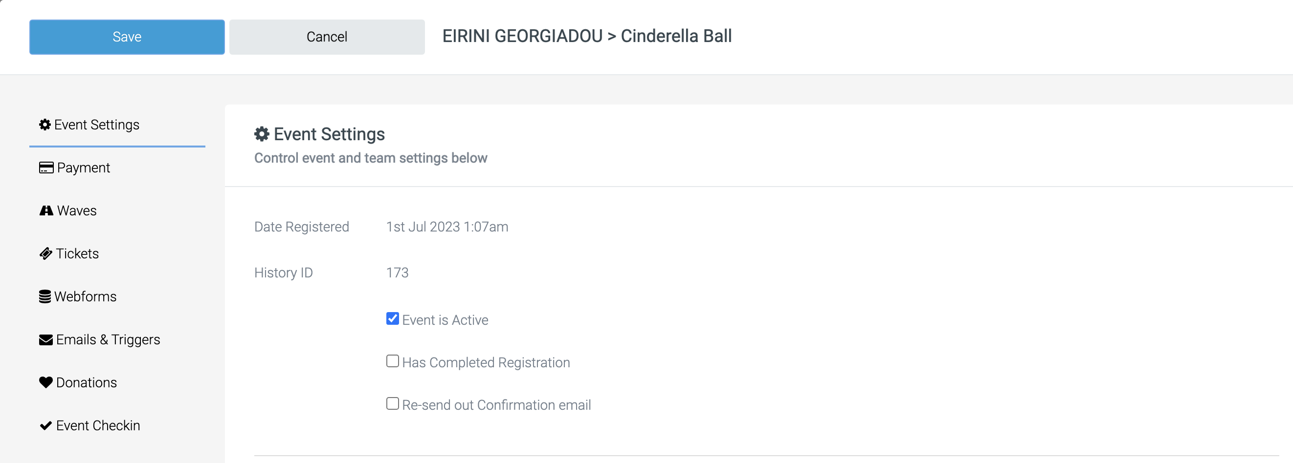Click the road icon next to Waves
Viewport: 1293px width, 463px height.
pyautogui.click(x=46, y=210)
